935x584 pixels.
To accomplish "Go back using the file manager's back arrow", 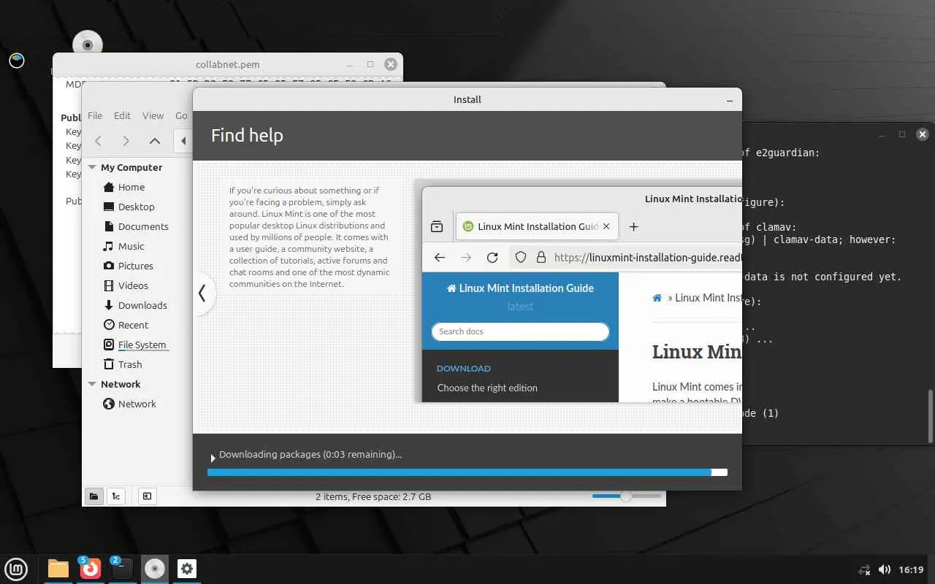I will tap(99, 141).
